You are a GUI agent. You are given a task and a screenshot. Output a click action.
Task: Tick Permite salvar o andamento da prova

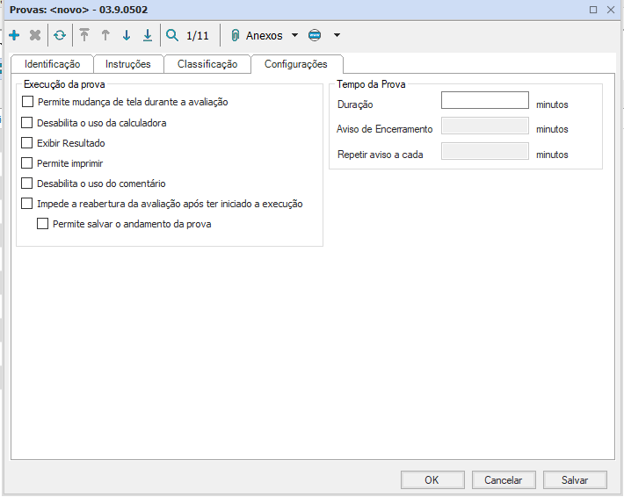[43, 224]
